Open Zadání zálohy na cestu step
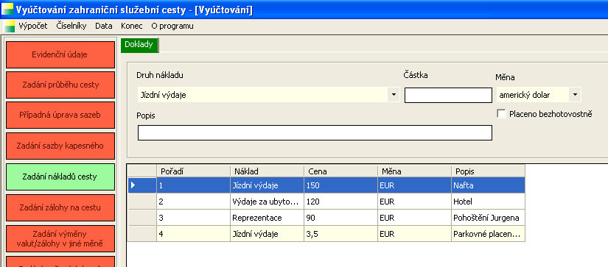Image resolution: width=608 pixels, height=267 pixels. [x=60, y=208]
